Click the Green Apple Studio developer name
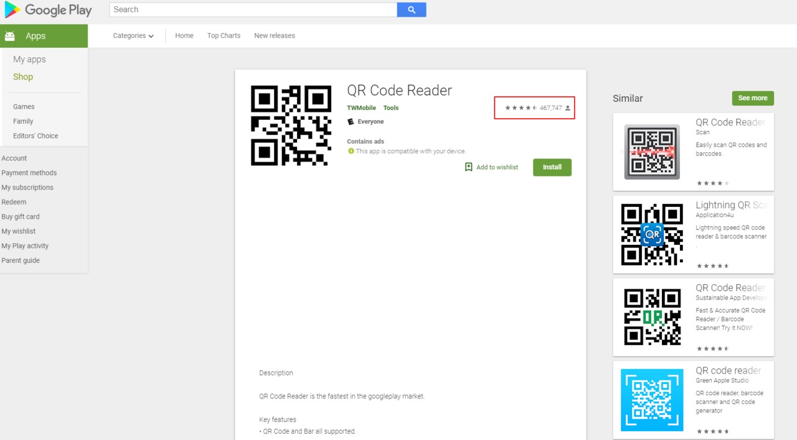The height and width of the screenshot is (440, 797). pos(722,380)
